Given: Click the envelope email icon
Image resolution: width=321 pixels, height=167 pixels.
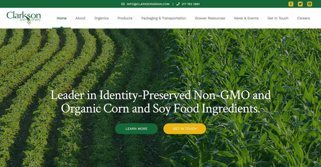Looking at the screenshot, I should coord(123,4).
